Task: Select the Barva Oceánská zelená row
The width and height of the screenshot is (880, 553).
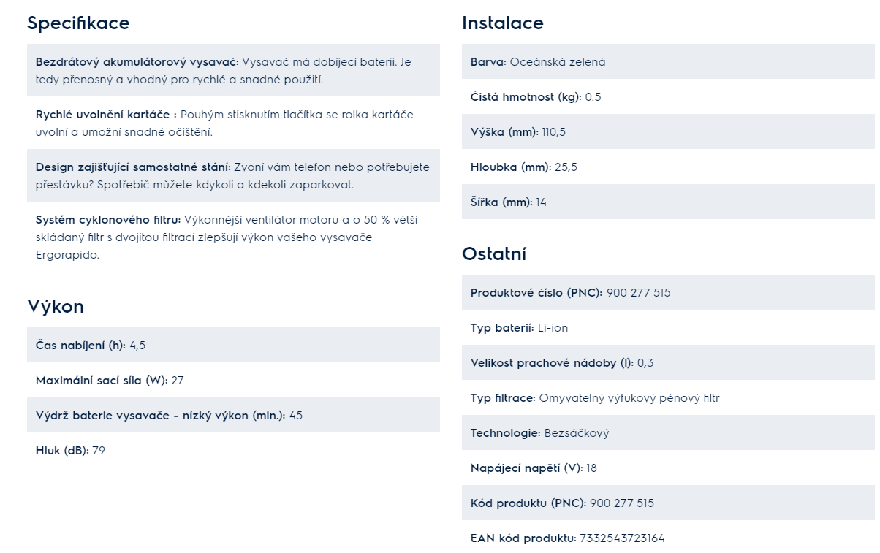Action: pyautogui.click(x=668, y=61)
